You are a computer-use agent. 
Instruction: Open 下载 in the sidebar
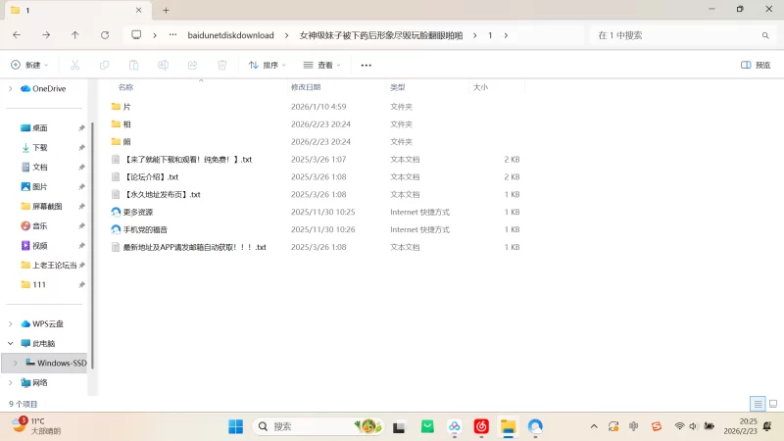(x=39, y=147)
